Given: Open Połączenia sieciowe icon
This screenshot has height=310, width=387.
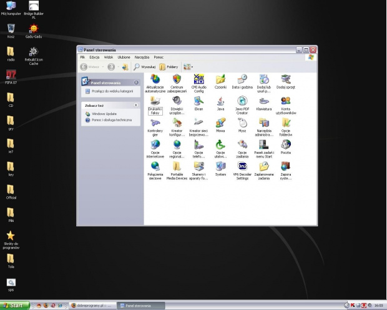Looking at the screenshot, I should pos(155,171).
